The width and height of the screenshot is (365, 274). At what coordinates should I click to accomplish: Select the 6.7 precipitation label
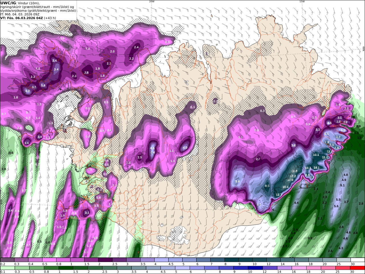tap(338, 137)
